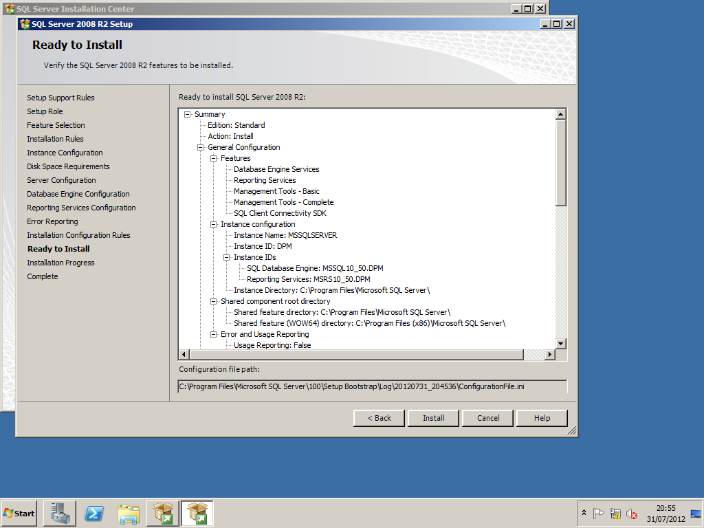704x528 pixels.
Task: Click the horizontal scrollbar left arrow
Action: (x=184, y=355)
